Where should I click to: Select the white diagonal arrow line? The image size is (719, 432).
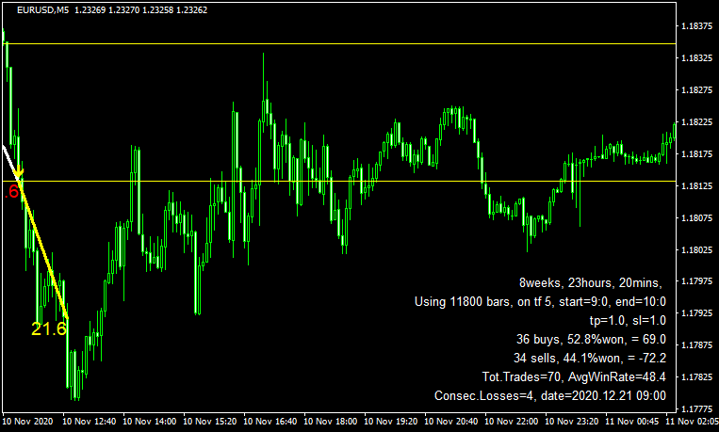(10, 160)
